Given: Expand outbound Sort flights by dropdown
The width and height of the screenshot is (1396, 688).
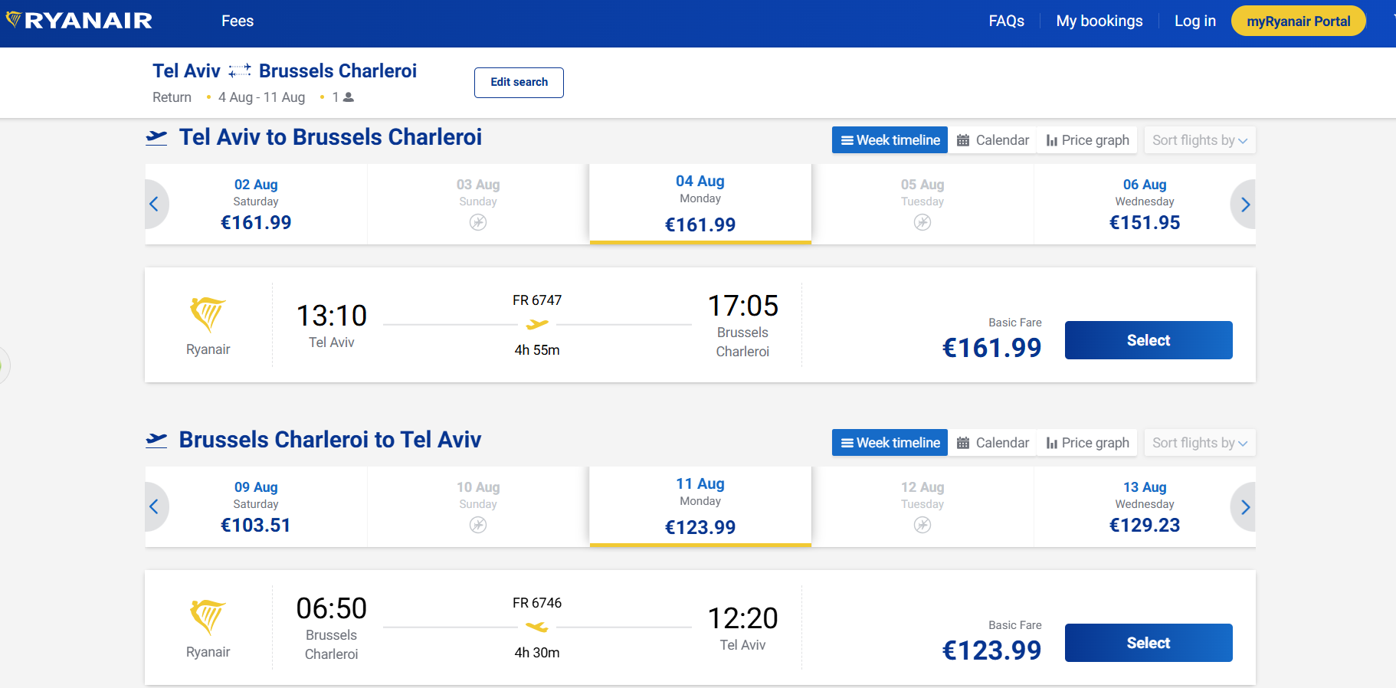Looking at the screenshot, I should click(x=1199, y=140).
